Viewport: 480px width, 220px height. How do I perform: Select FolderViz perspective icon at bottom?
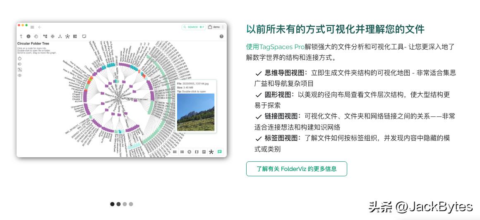pos(211,151)
